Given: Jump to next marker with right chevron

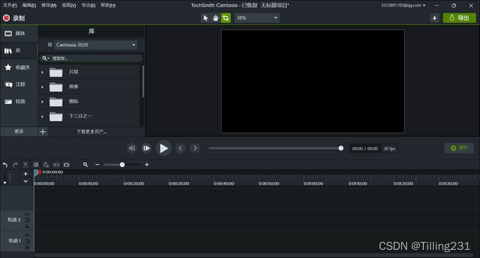Looking at the screenshot, I should tap(195, 148).
